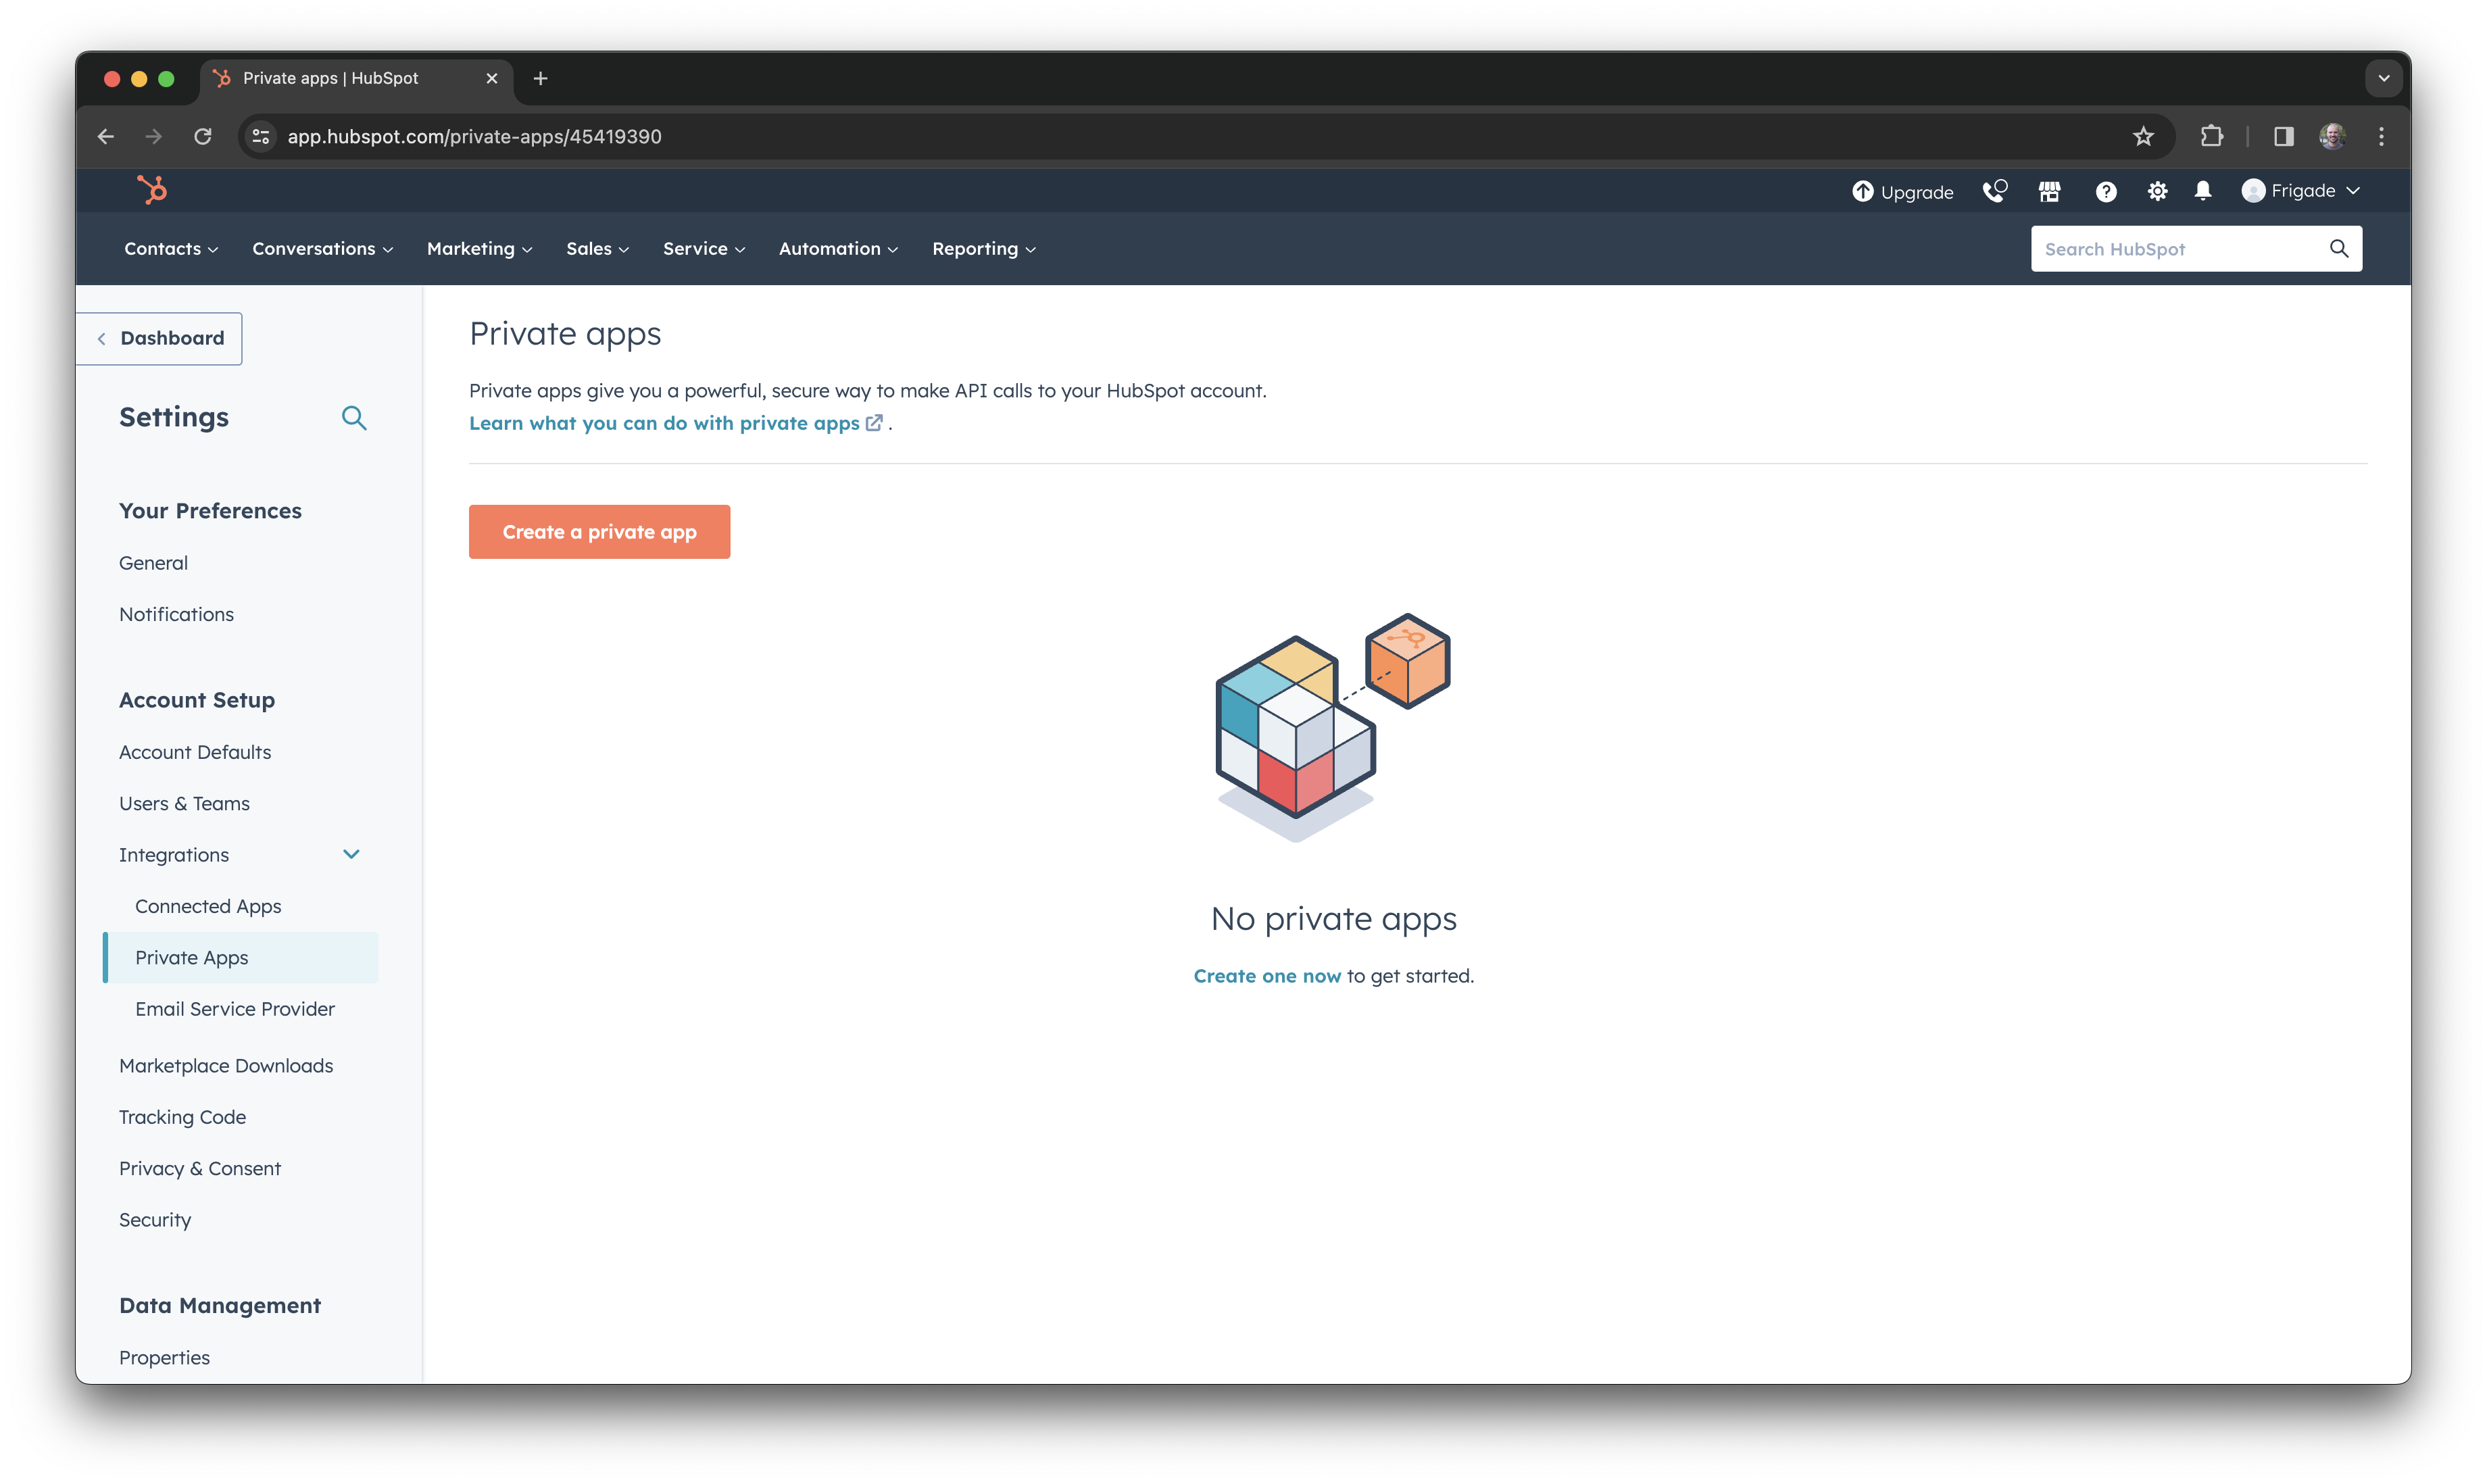Open the Frigade account dropdown
The width and height of the screenshot is (2487, 1484).
[2302, 190]
